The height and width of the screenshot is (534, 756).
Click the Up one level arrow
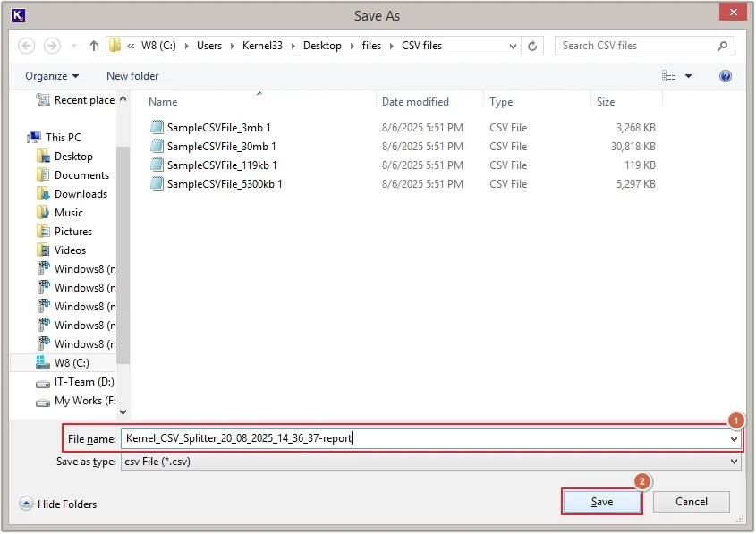click(x=95, y=46)
